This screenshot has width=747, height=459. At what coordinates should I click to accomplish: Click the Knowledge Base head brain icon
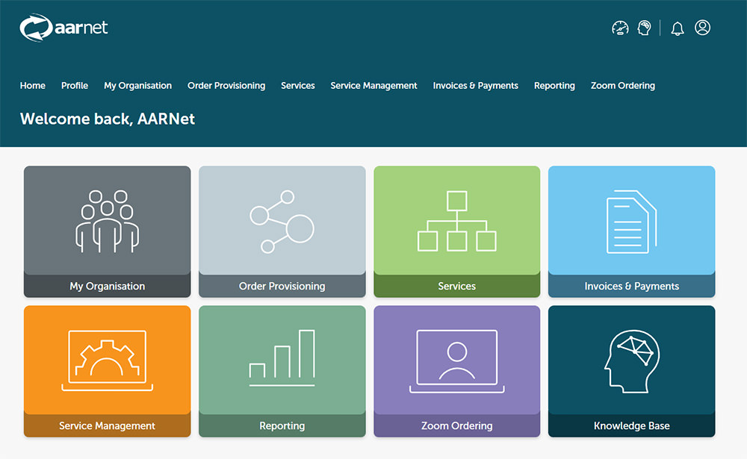coord(632,361)
